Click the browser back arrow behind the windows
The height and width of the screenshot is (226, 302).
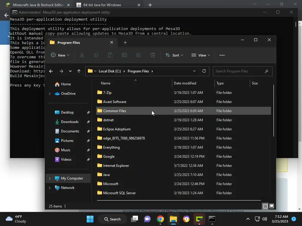(x=6, y=15)
